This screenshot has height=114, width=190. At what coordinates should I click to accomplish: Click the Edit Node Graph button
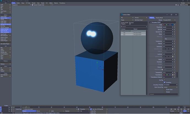141,20
